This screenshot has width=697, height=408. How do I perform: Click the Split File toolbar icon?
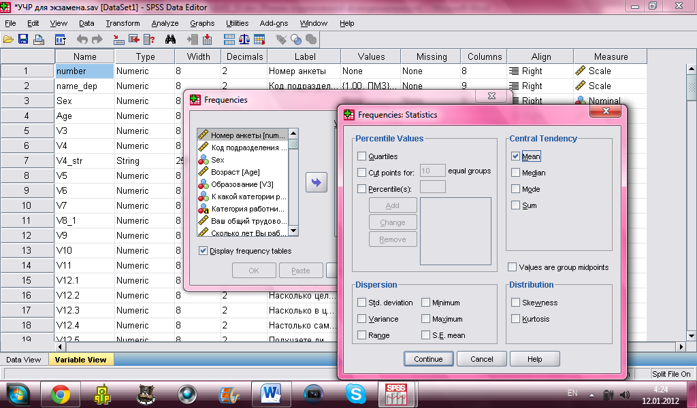tap(229, 39)
